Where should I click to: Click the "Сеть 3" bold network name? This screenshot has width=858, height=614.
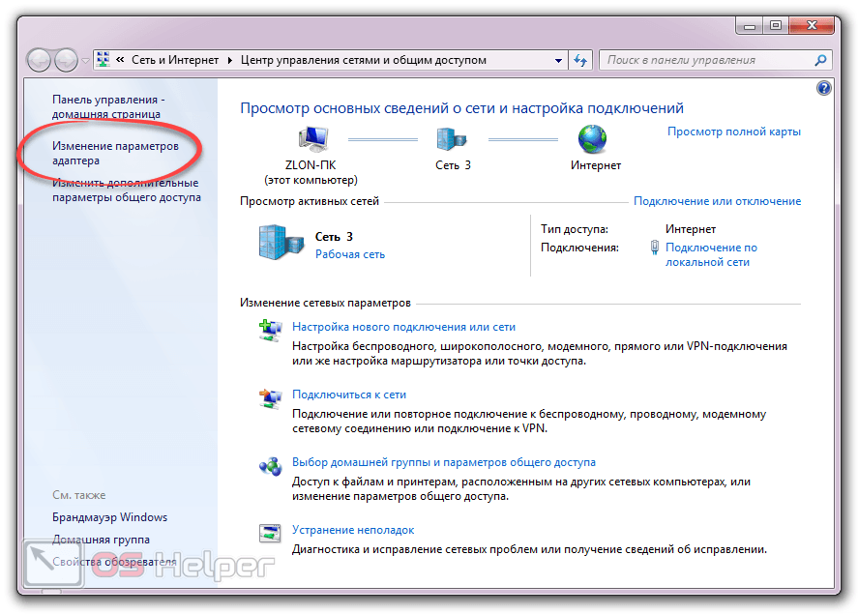pyautogui.click(x=334, y=237)
